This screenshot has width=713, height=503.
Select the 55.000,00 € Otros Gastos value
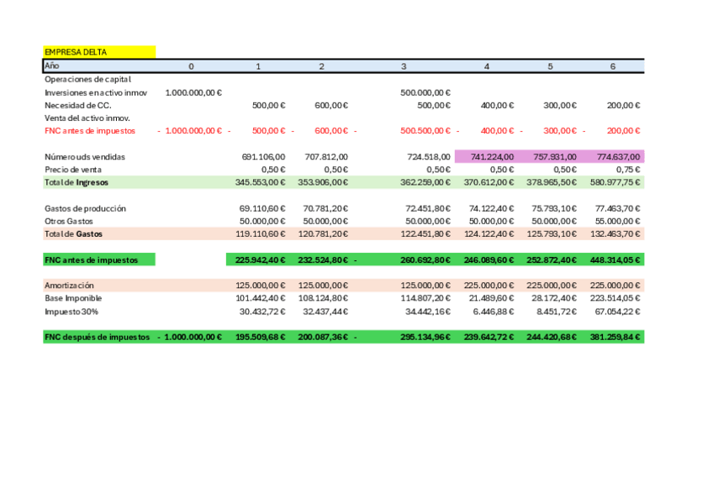tap(617, 222)
